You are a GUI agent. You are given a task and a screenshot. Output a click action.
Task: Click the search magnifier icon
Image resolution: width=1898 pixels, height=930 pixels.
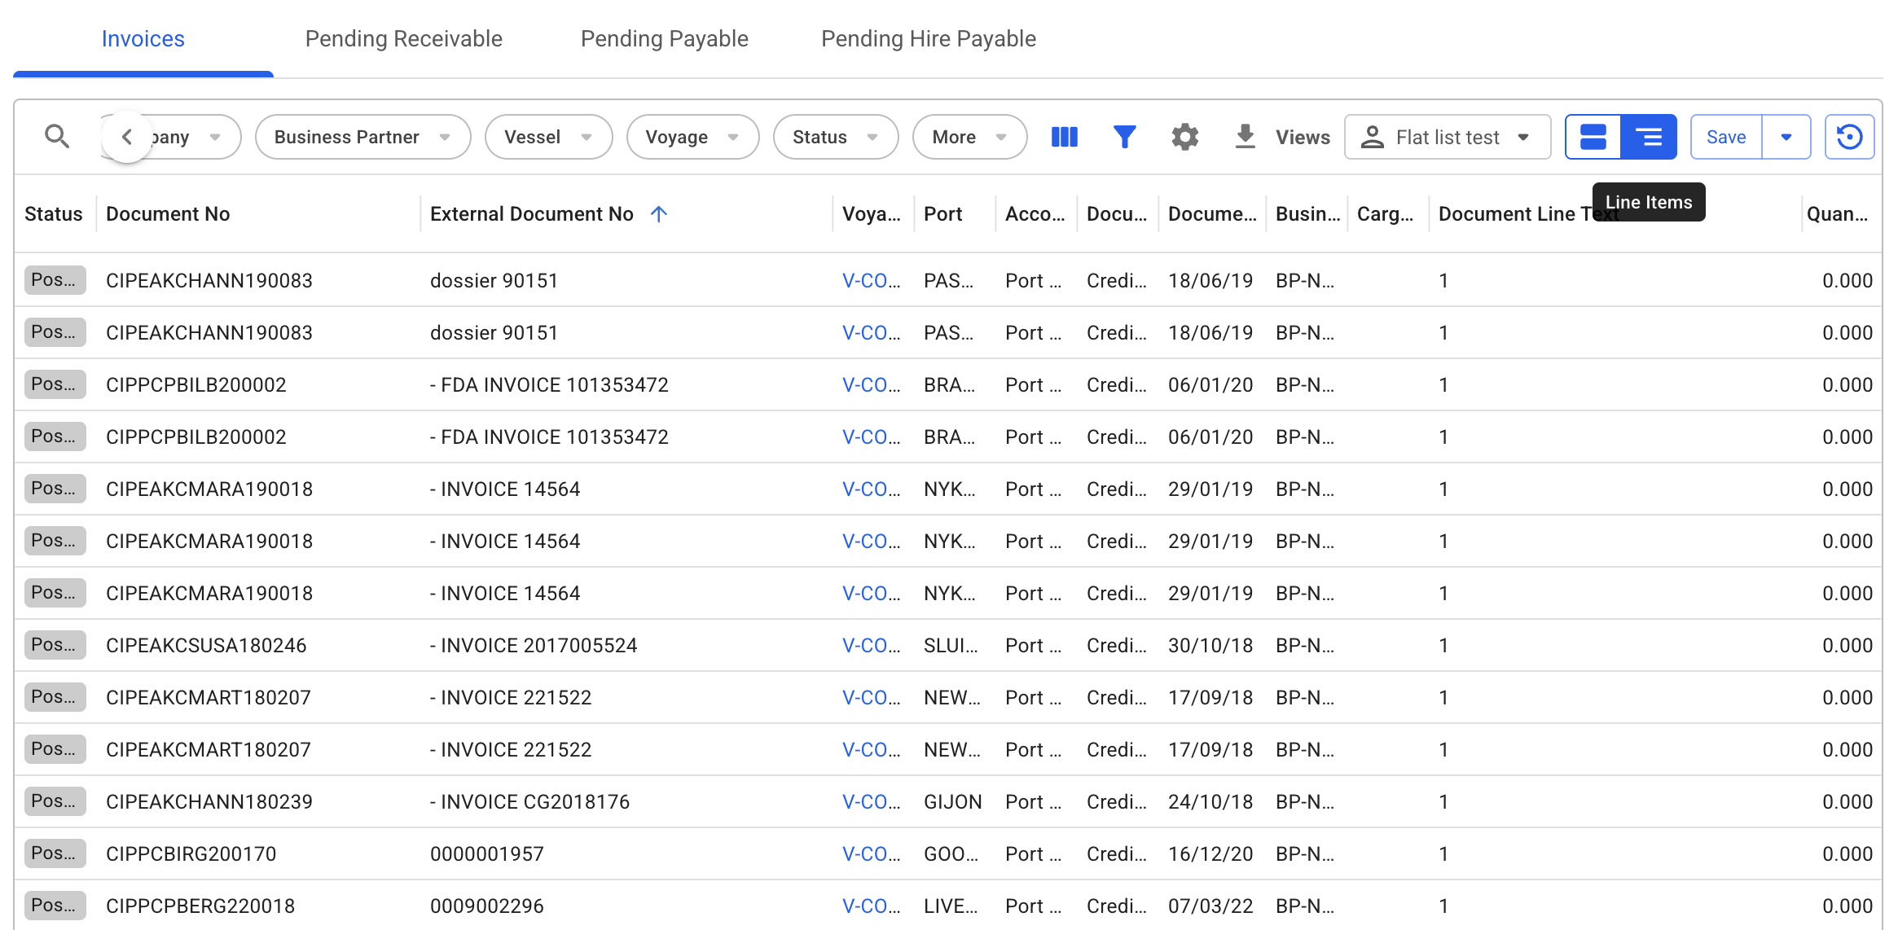(x=56, y=137)
